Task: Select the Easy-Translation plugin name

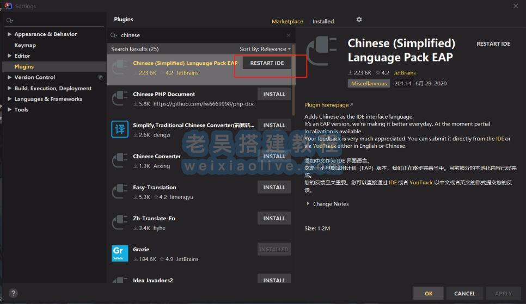Action: (x=154, y=188)
